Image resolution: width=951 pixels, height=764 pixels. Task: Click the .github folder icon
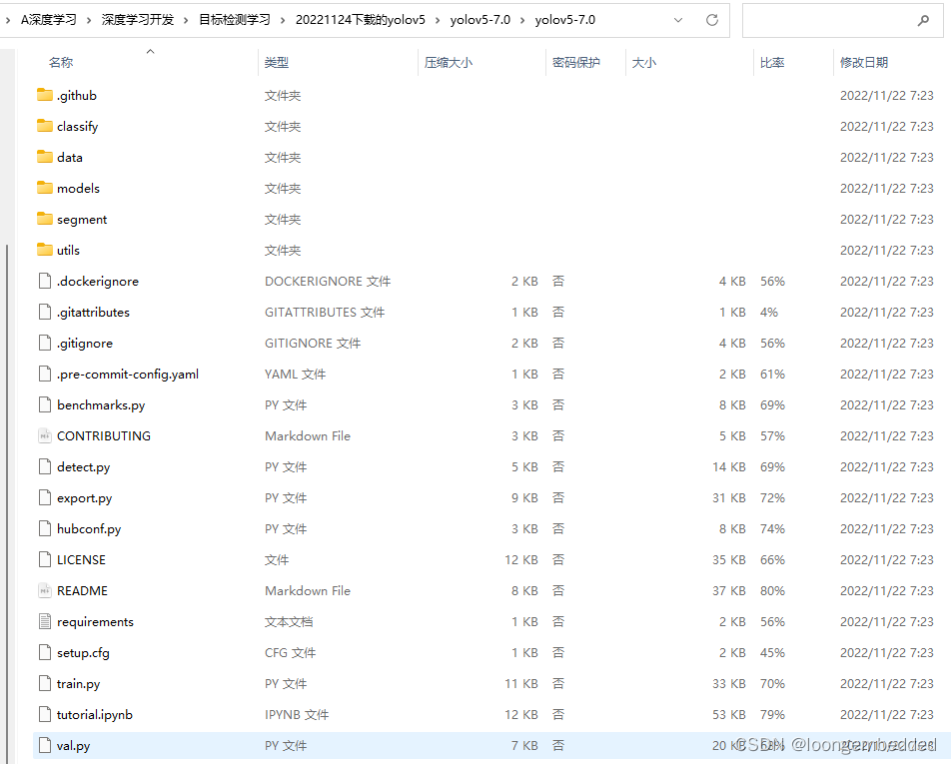pos(44,95)
